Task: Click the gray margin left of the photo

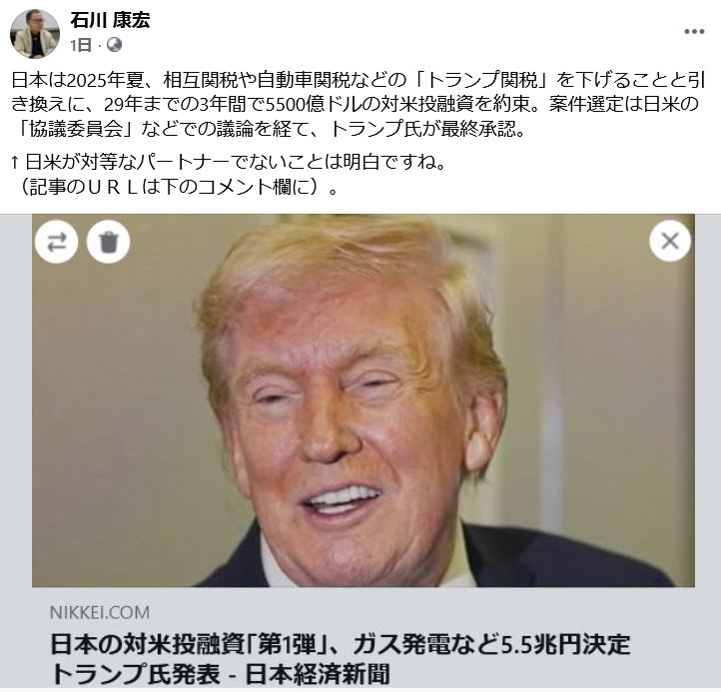Action: [16, 400]
